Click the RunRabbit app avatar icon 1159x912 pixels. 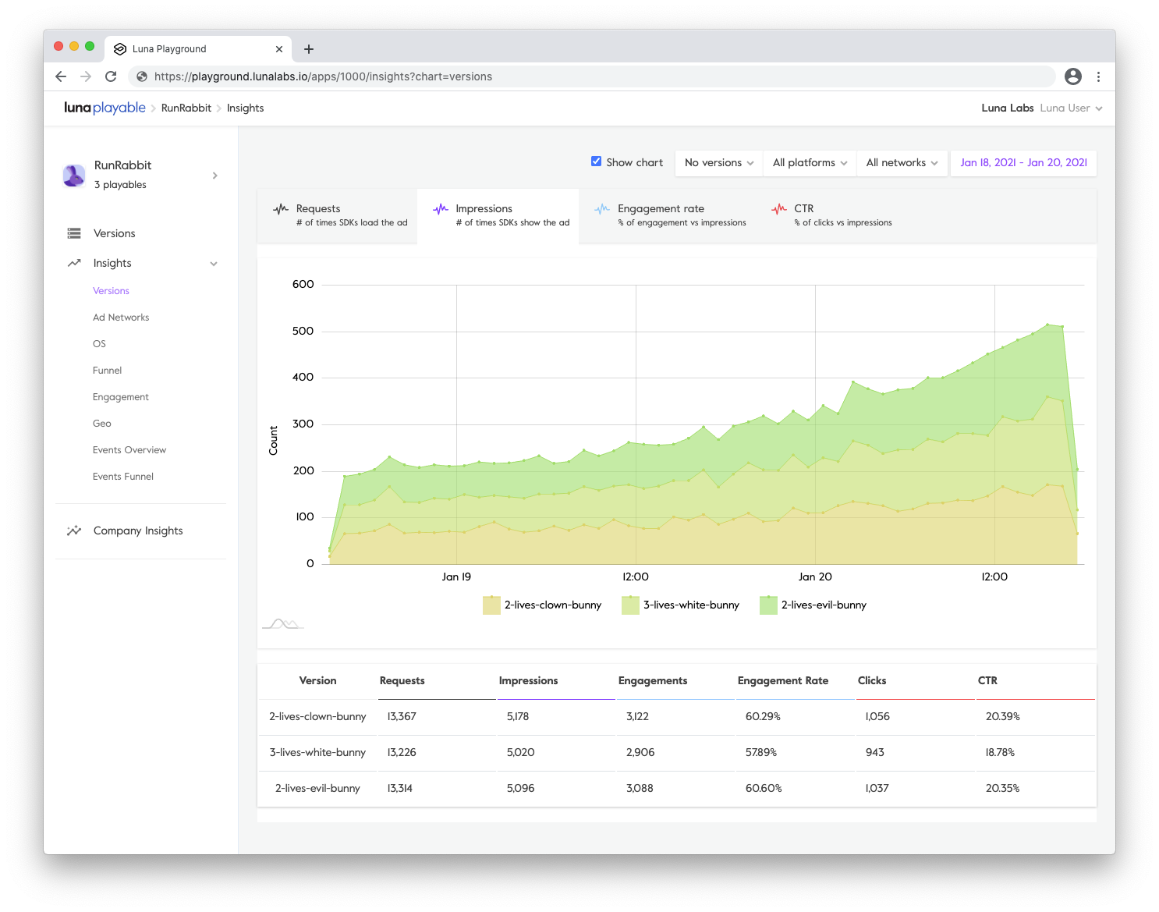pos(74,176)
